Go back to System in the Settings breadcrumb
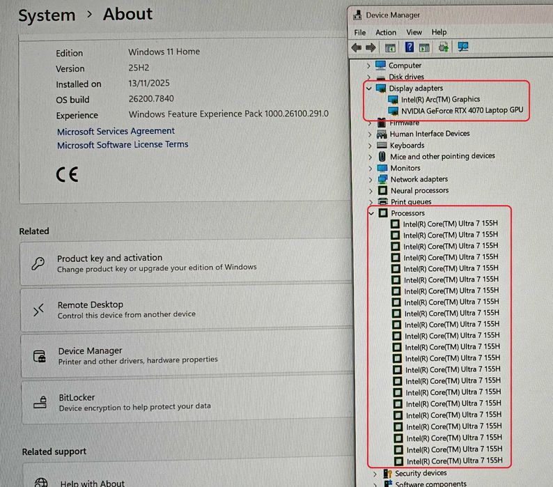This screenshot has width=553, height=487. (47, 15)
